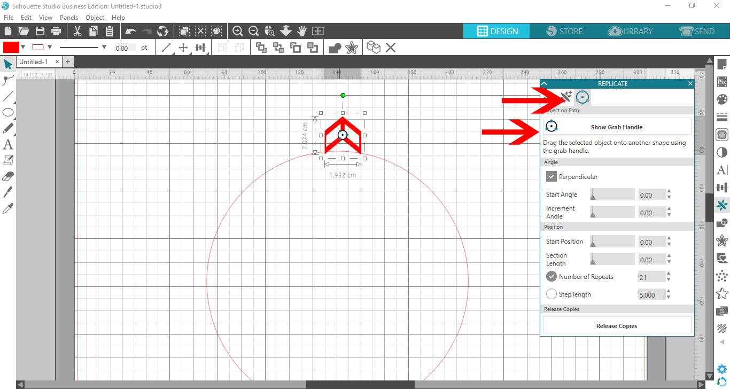Open the settings gear icon
The height and width of the screenshot is (389, 730).
click(x=722, y=369)
